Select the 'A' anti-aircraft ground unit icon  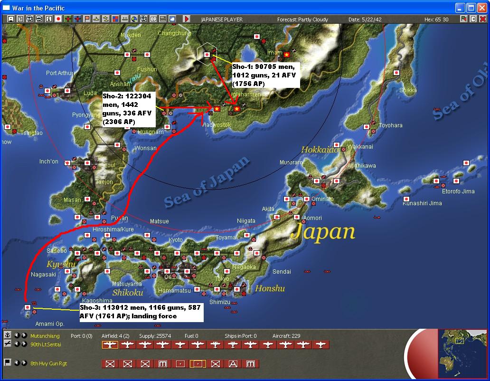(233, 364)
